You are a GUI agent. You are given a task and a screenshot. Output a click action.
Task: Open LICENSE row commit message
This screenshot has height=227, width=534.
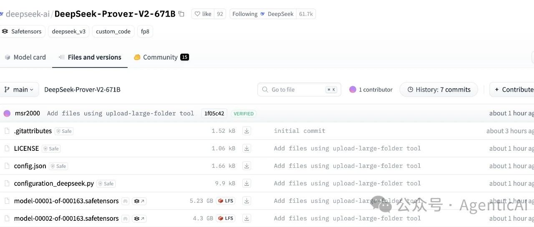coord(348,148)
